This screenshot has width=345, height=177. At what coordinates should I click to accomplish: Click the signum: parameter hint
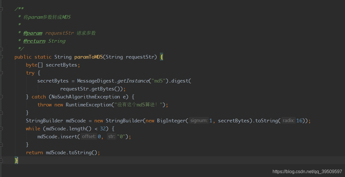(199, 121)
